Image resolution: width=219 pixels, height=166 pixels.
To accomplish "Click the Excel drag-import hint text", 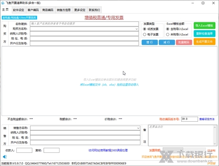I will point(109,85).
